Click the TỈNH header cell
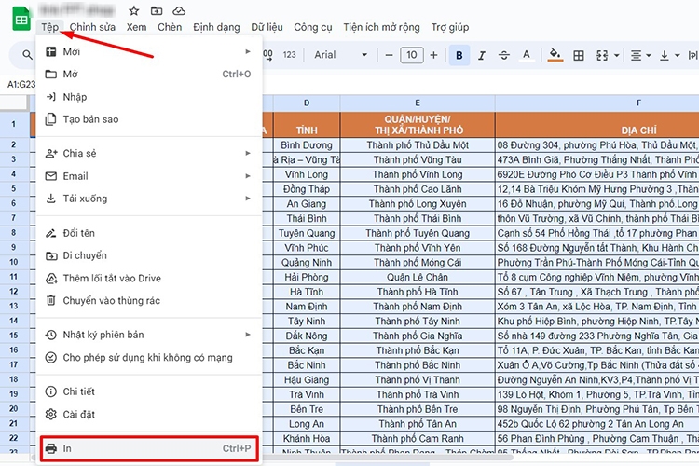The width and height of the screenshot is (699, 466). tap(307, 125)
